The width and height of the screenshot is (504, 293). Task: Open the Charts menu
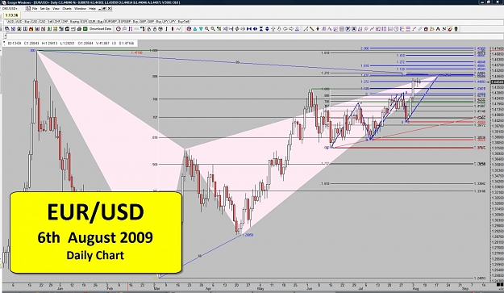(x=67, y=9)
